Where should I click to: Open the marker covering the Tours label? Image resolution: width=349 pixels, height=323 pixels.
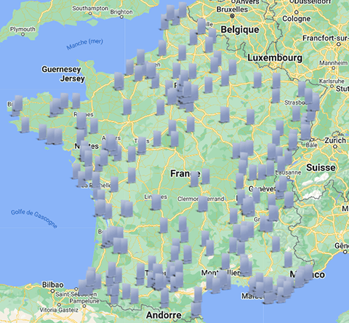tap(142, 145)
